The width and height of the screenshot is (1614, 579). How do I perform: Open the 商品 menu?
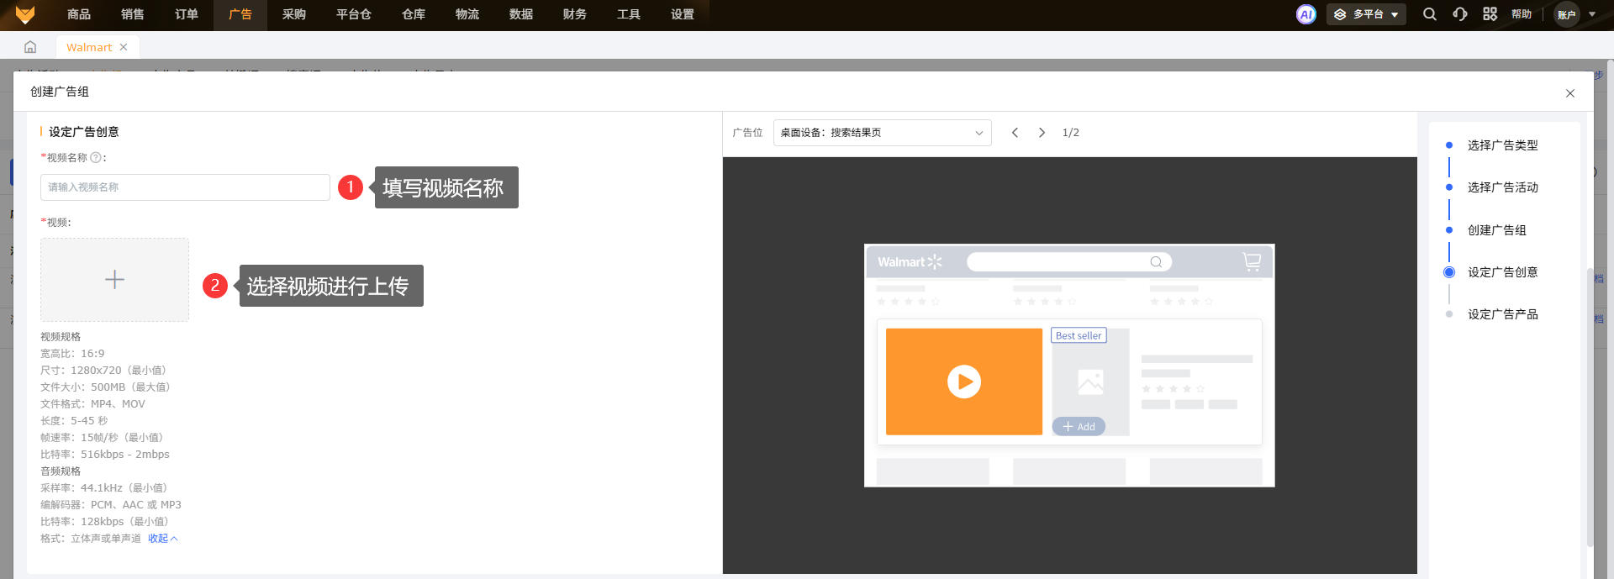coord(79,14)
